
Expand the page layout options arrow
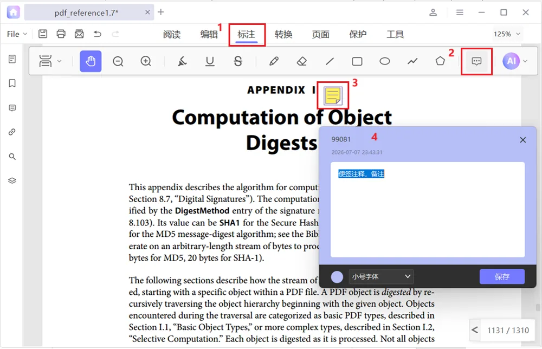click(x=60, y=61)
